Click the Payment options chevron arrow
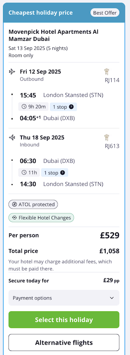130x355 pixels. click(112, 298)
